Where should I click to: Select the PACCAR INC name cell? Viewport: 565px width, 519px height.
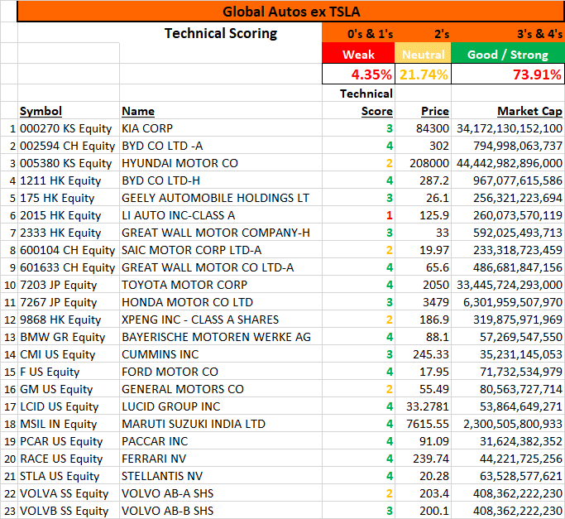pyautogui.click(x=221, y=440)
